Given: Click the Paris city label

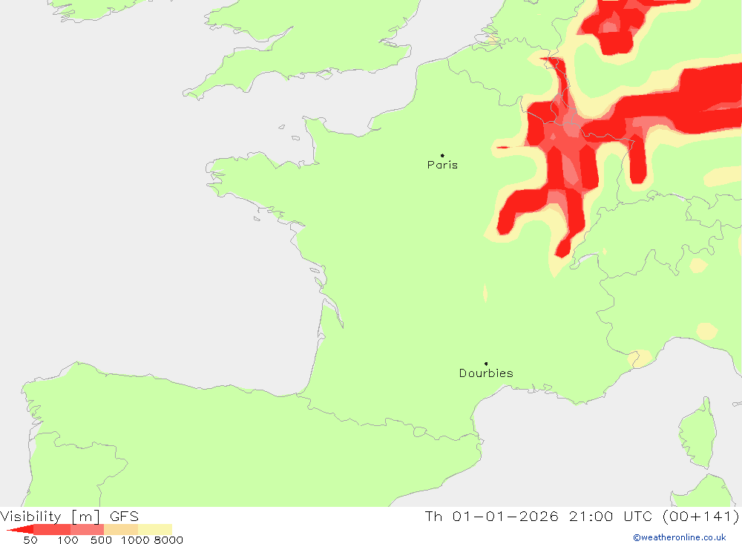Looking at the screenshot, I should click(442, 165).
